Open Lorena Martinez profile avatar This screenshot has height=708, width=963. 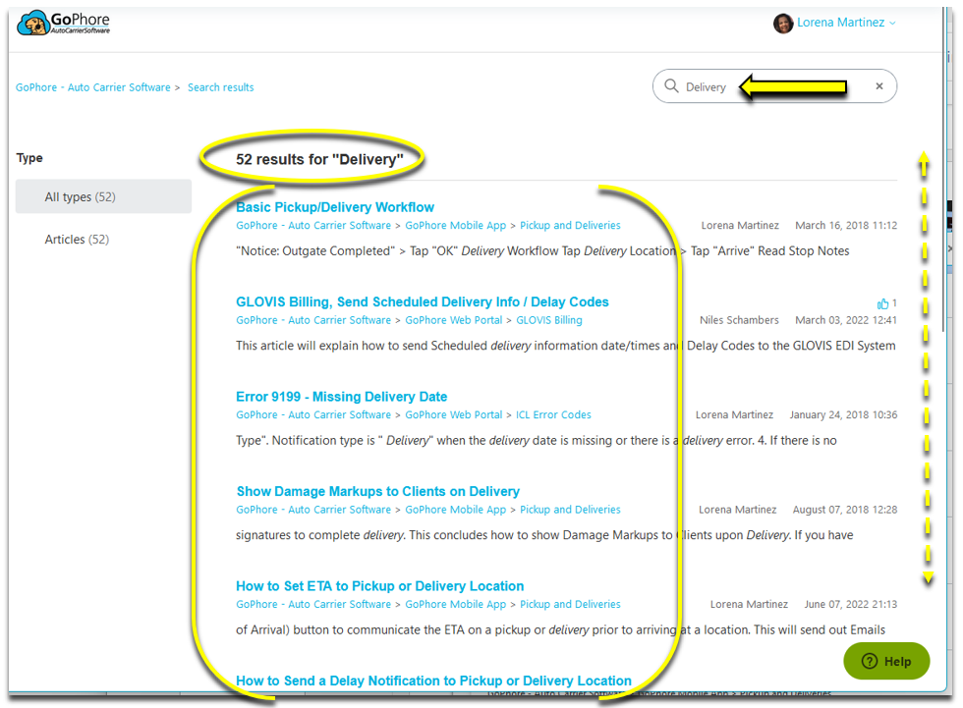(782, 24)
